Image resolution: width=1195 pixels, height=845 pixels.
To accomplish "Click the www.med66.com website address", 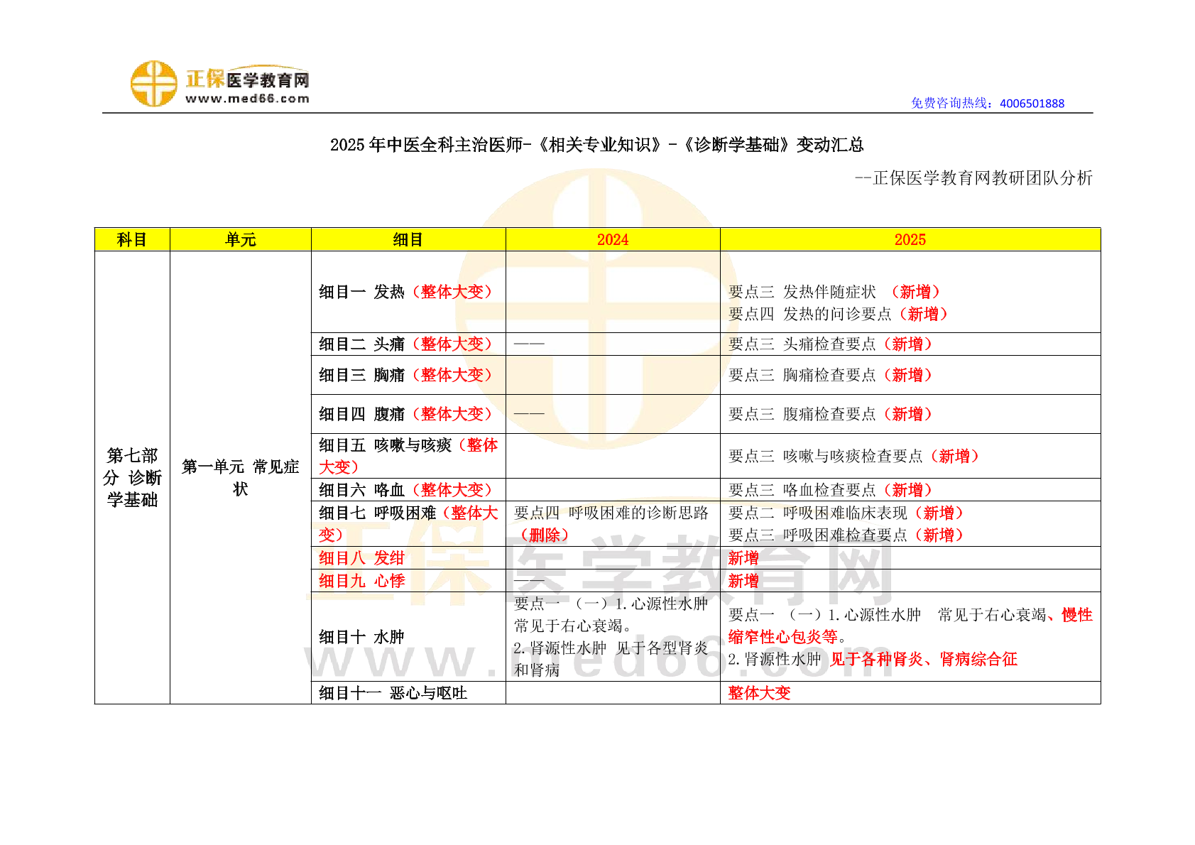I will coord(247,99).
